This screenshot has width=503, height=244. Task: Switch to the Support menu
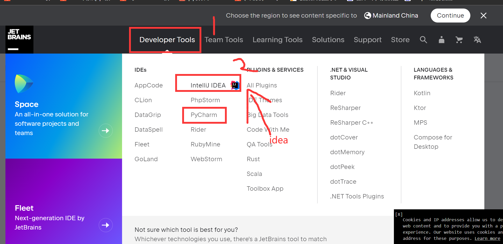(x=367, y=40)
